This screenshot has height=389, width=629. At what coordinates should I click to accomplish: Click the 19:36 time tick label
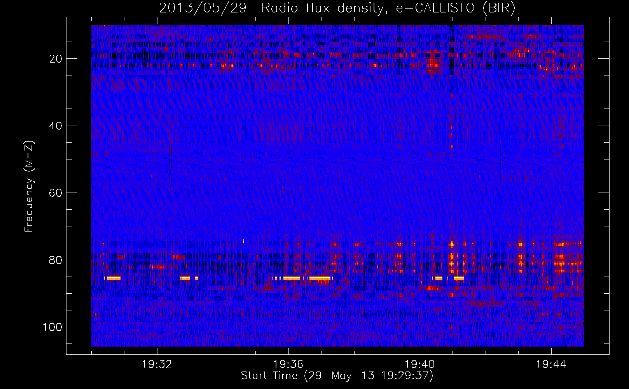[288, 364]
